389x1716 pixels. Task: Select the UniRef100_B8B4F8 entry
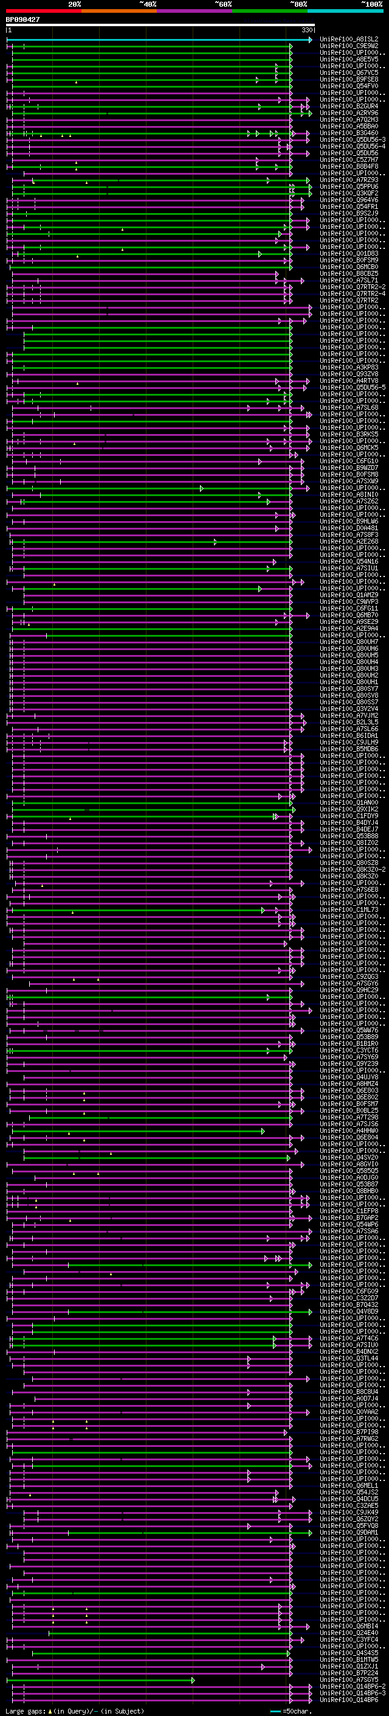pos(349,167)
